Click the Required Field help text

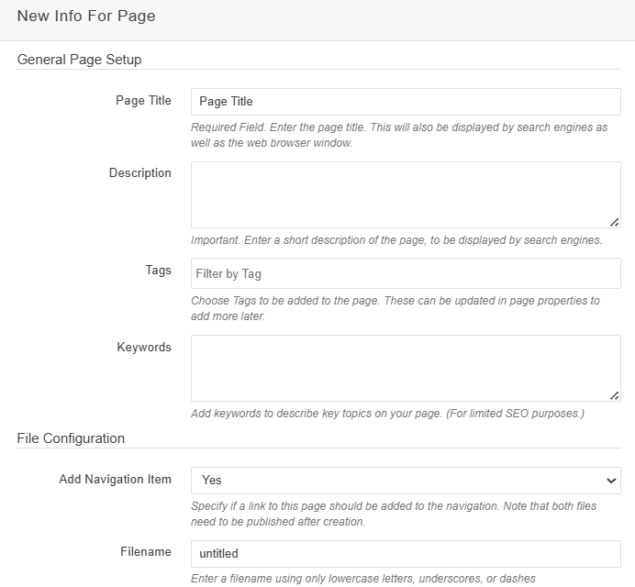point(398,135)
